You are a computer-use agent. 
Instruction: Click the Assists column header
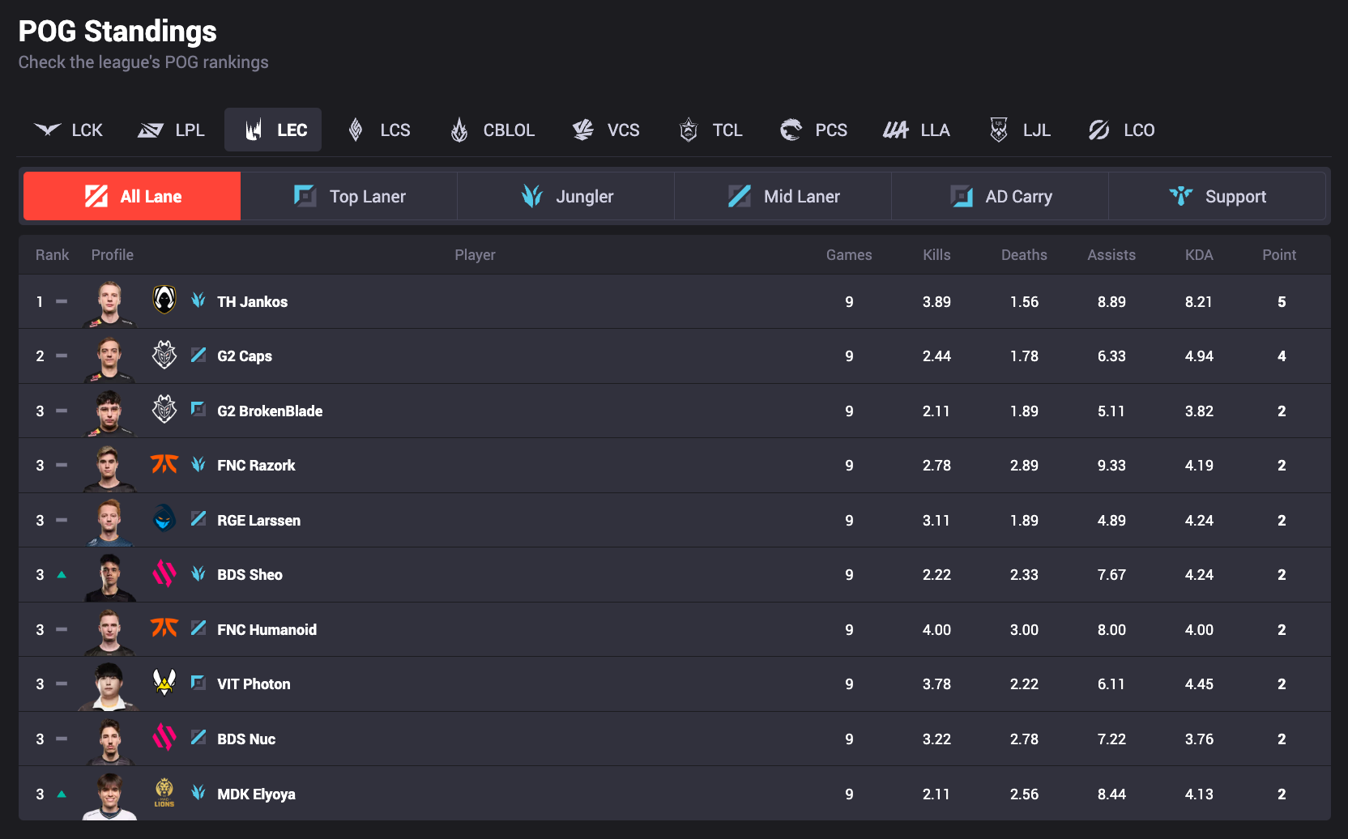click(x=1111, y=254)
